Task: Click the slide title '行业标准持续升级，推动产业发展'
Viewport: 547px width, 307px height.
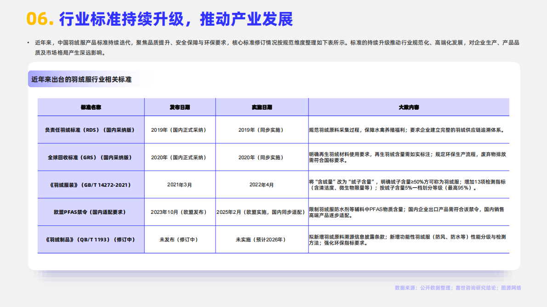Action: 176,19
